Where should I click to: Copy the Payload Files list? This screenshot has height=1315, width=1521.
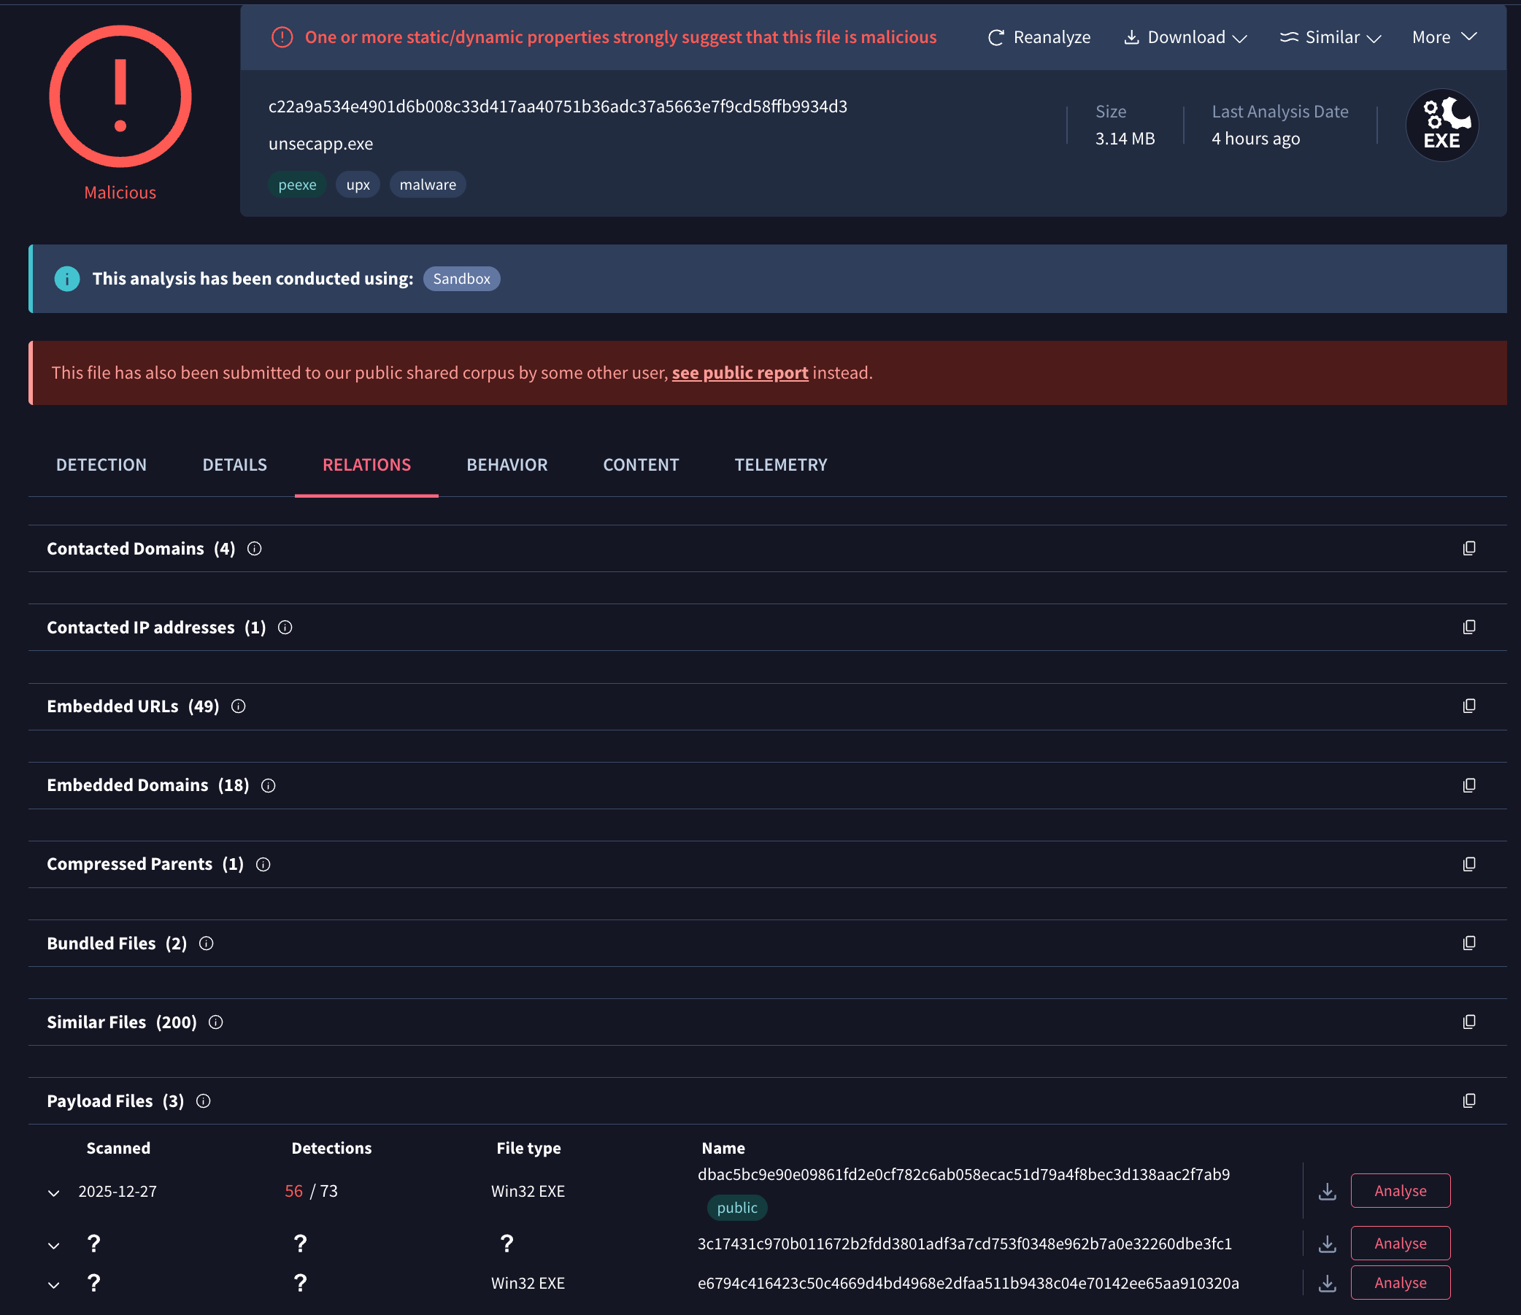[1468, 1100]
